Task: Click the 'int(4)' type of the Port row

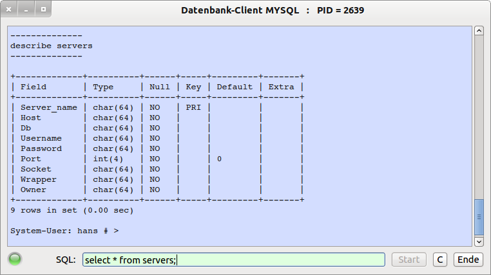Action: pyautogui.click(x=108, y=159)
